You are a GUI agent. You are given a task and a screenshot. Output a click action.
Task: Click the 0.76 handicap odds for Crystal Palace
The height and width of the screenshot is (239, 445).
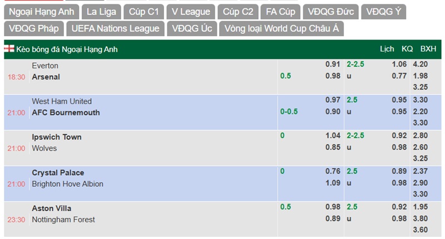333,171
